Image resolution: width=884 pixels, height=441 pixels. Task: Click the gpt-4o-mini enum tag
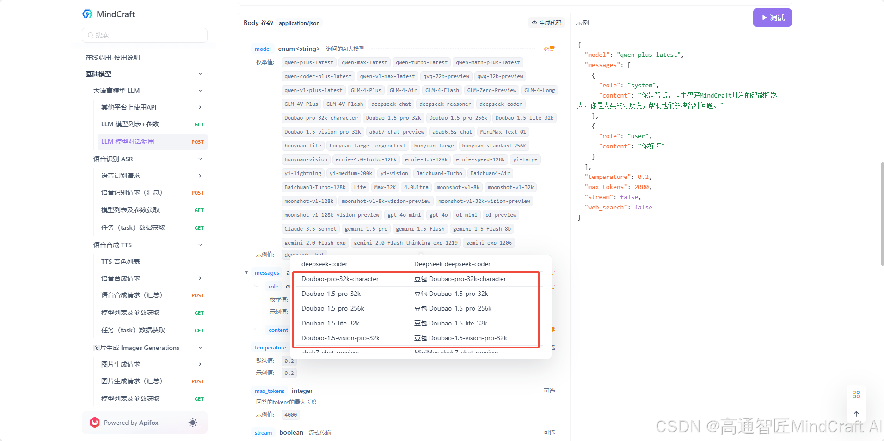coord(404,215)
